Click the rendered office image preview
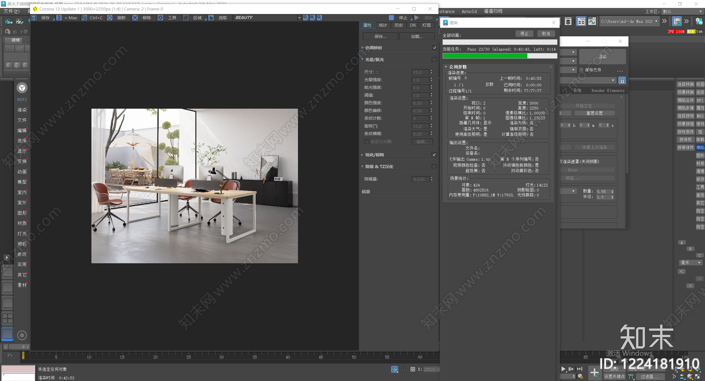 (195, 186)
